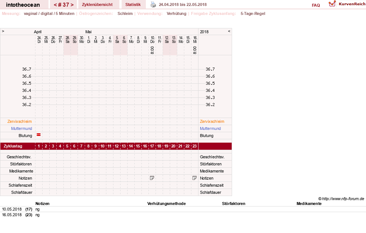Click the left Geschlechtsv. row label
This screenshot has width=366, height=233.
(x=19, y=157)
